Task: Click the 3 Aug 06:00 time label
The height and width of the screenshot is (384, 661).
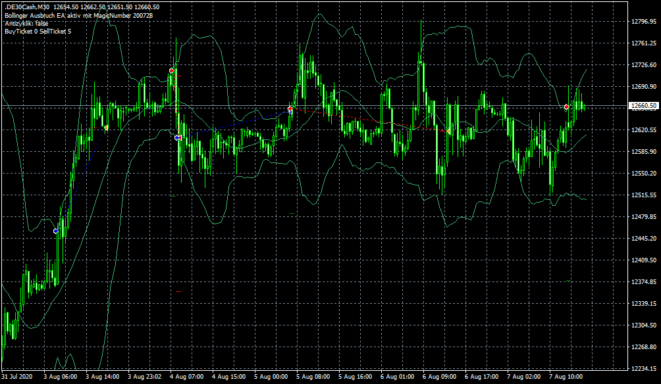Action: point(61,376)
